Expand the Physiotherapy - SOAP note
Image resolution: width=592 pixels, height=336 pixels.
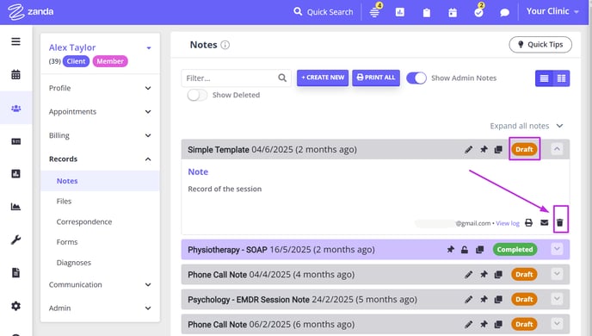tap(557, 249)
